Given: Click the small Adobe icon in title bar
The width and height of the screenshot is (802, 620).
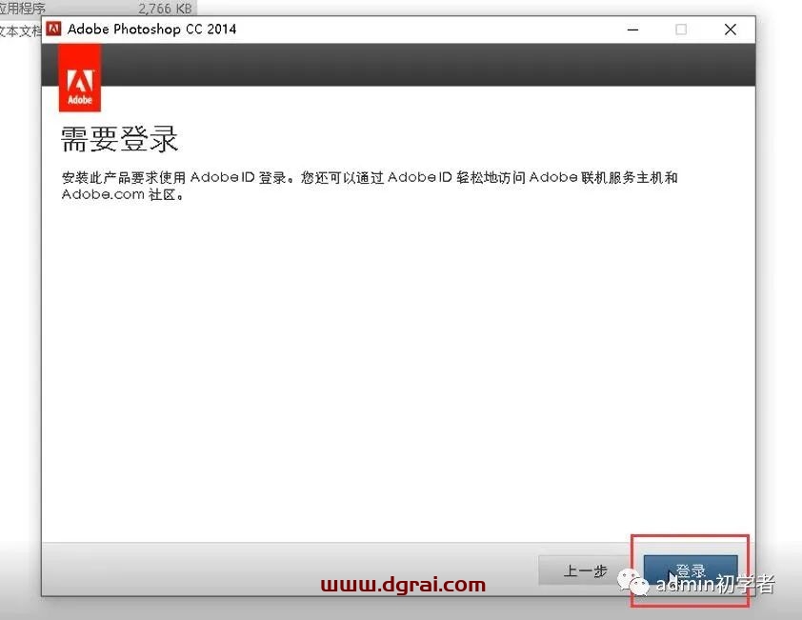Looking at the screenshot, I should pos(53,30).
